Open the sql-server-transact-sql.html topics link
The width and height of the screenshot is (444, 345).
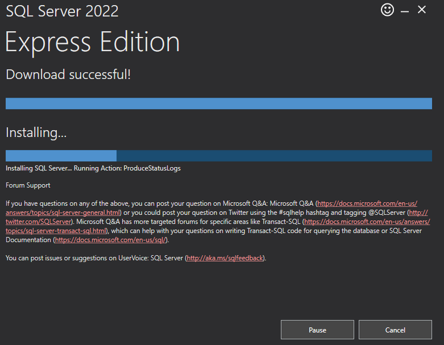(56, 231)
